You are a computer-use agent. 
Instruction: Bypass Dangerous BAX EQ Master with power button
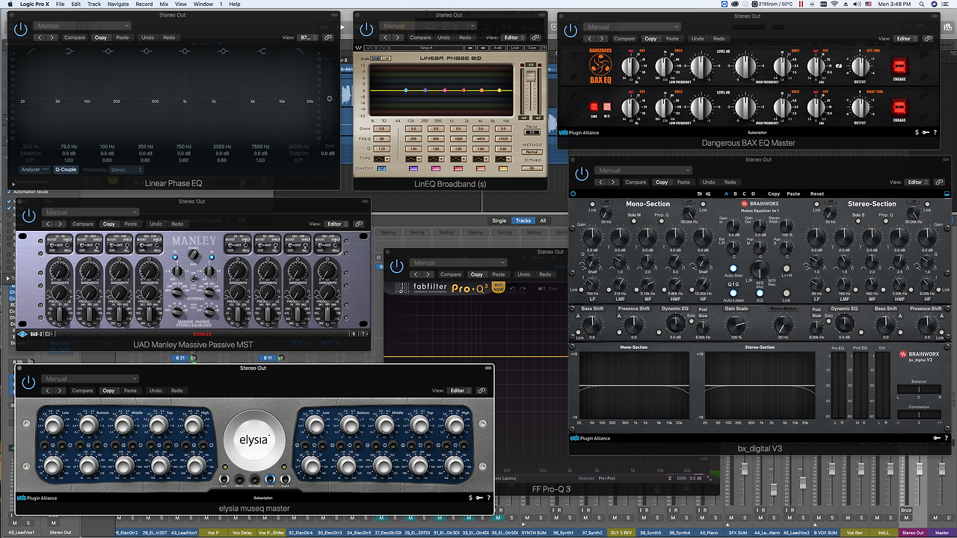pos(570,31)
